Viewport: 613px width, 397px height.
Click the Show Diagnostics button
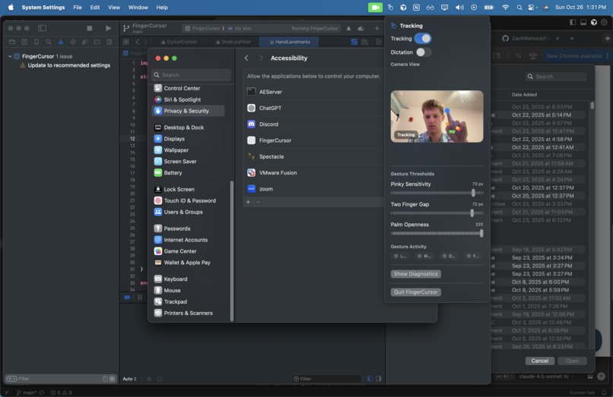[415, 273]
